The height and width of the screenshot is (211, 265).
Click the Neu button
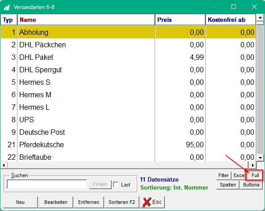point(20,202)
